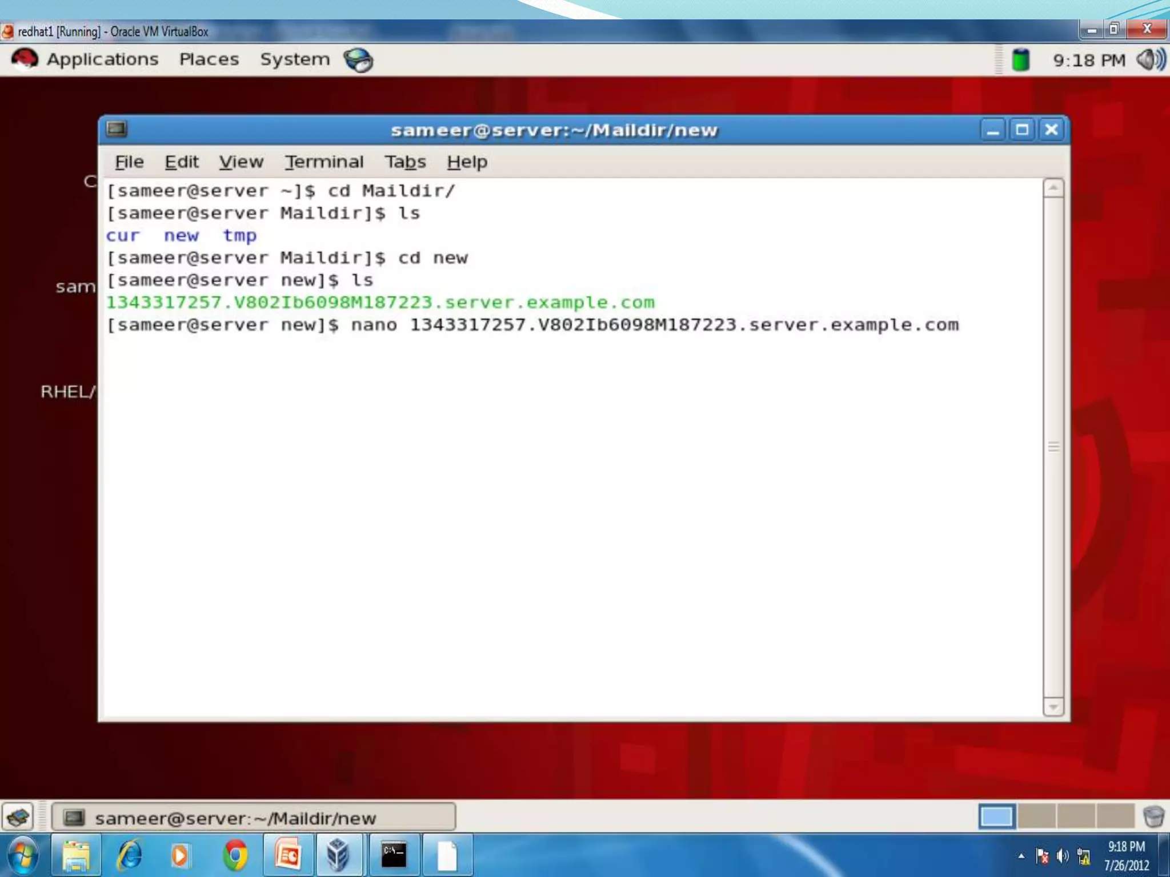Switch to second workspace in switcher

click(x=1036, y=816)
